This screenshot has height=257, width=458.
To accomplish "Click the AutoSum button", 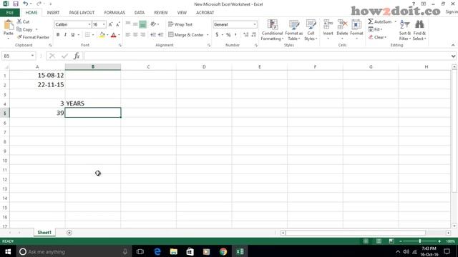I will tap(380, 21).
